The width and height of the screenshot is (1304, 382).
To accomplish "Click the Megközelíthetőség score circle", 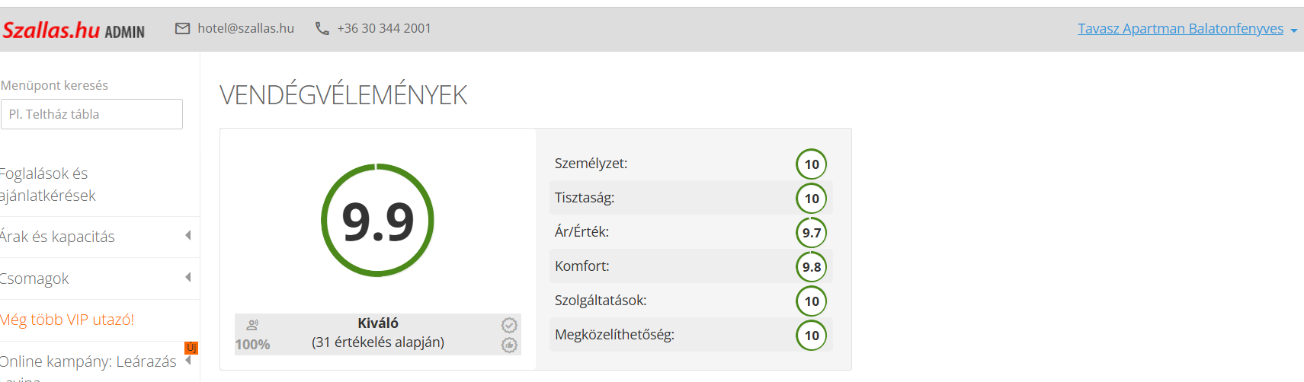I will (811, 335).
